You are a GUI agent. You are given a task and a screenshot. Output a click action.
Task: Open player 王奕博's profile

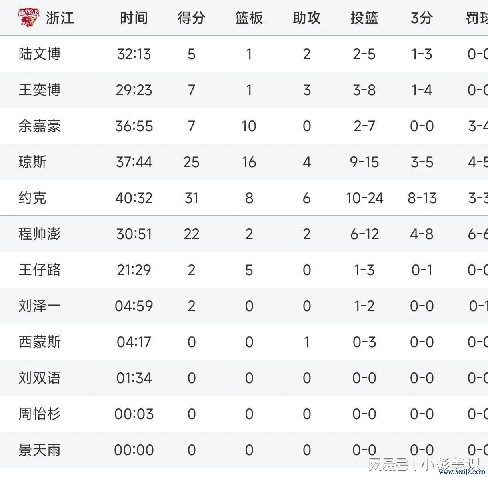click(40, 90)
